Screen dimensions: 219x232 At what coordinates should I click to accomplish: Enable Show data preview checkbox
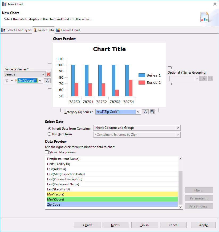click(47, 152)
